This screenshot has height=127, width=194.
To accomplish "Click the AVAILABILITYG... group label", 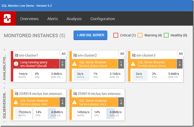I will tap(4, 67).
